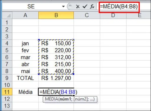Select column D header
Viewport: 151px width, 111px height.
[113, 15]
